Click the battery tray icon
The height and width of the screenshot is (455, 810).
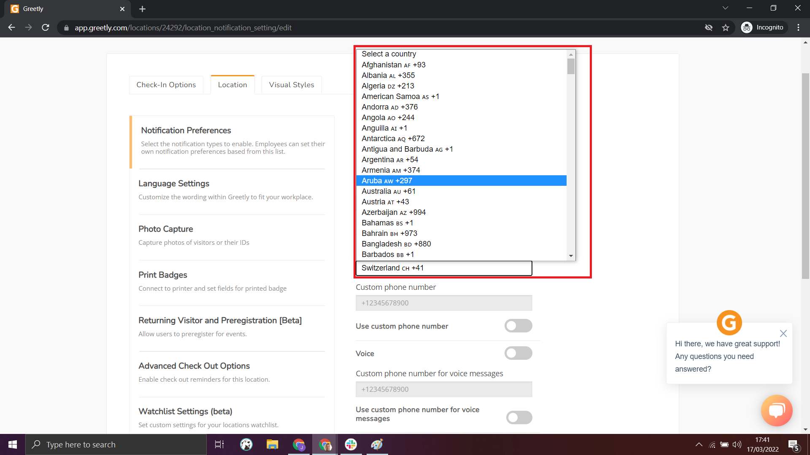(x=724, y=444)
